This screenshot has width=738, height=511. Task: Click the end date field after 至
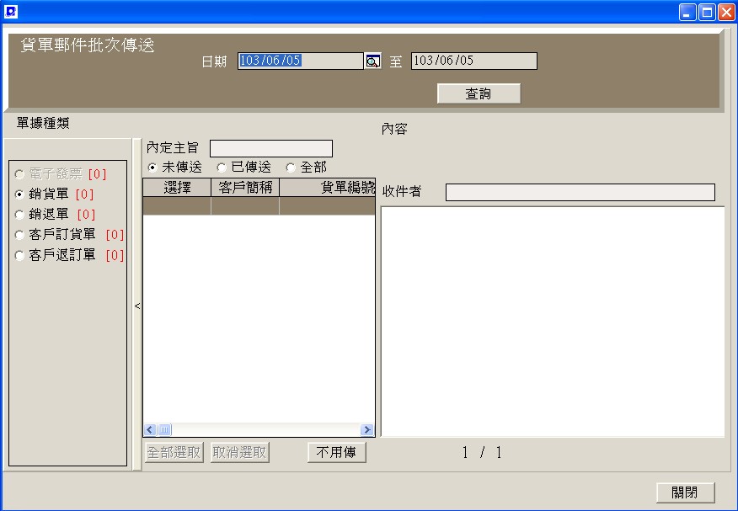(474, 61)
